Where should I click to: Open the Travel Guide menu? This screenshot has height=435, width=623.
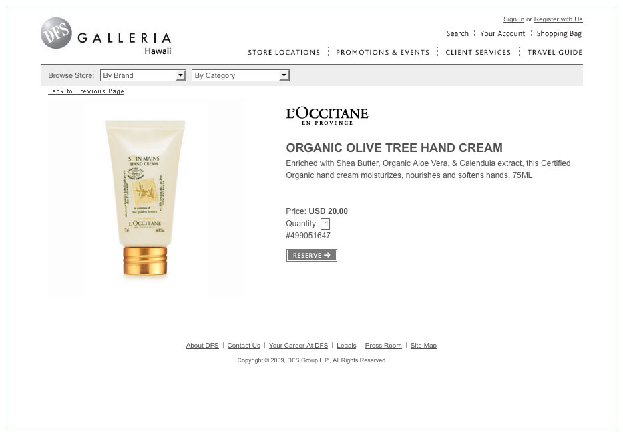coord(555,53)
